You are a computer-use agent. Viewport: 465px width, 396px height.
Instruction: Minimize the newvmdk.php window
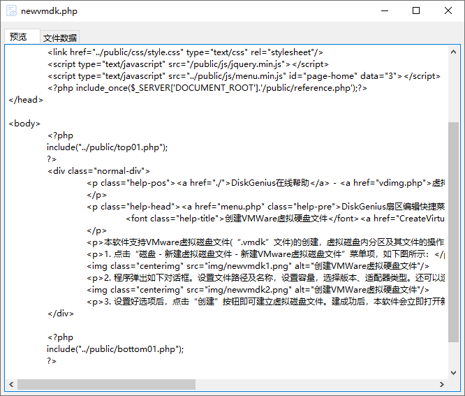[385, 10]
